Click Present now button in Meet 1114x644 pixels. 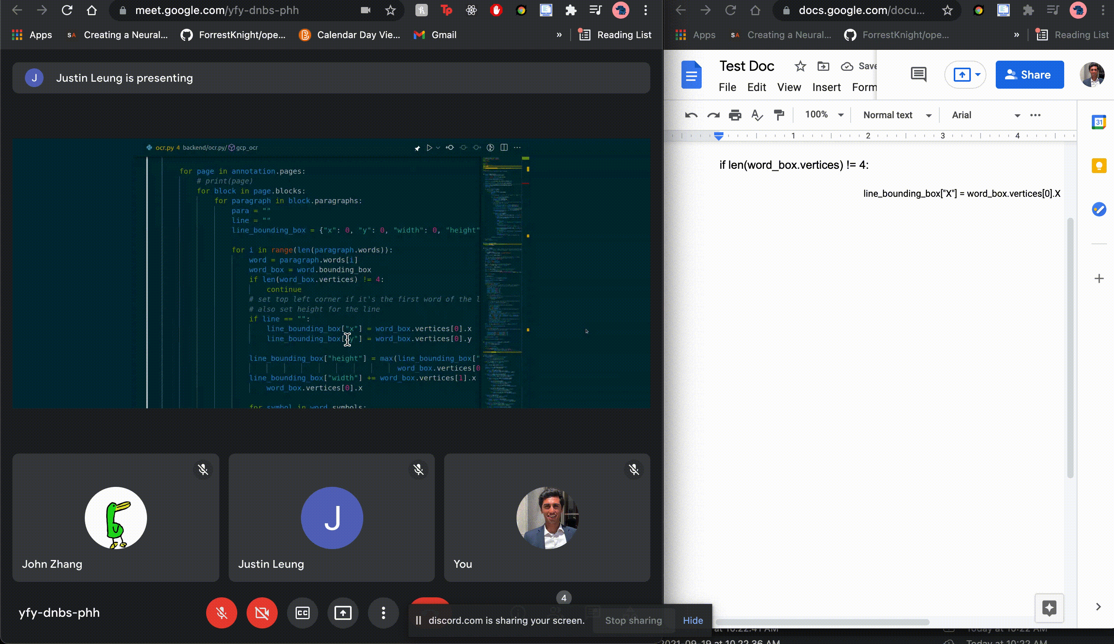click(x=343, y=612)
